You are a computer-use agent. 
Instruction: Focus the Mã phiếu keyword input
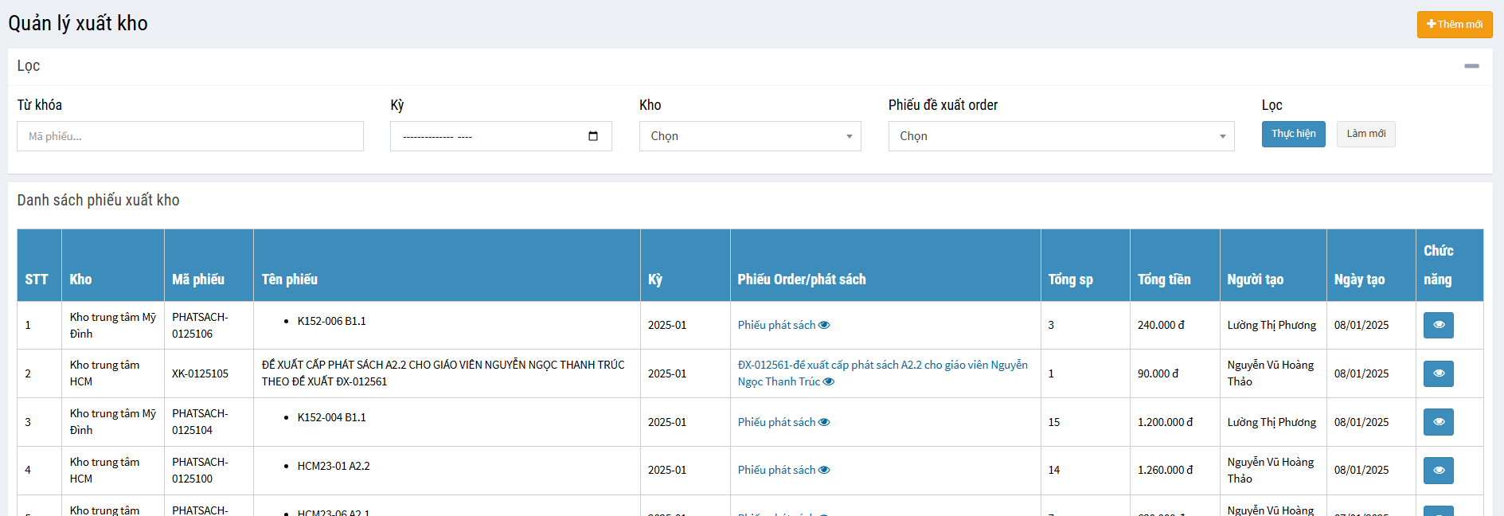click(x=190, y=136)
